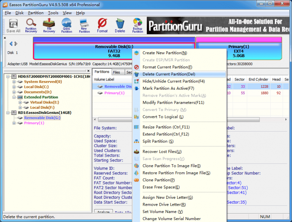The width and height of the screenshot is (292, 222).
Task: Click the Delete trash bin icon
Action: [120, 25]
